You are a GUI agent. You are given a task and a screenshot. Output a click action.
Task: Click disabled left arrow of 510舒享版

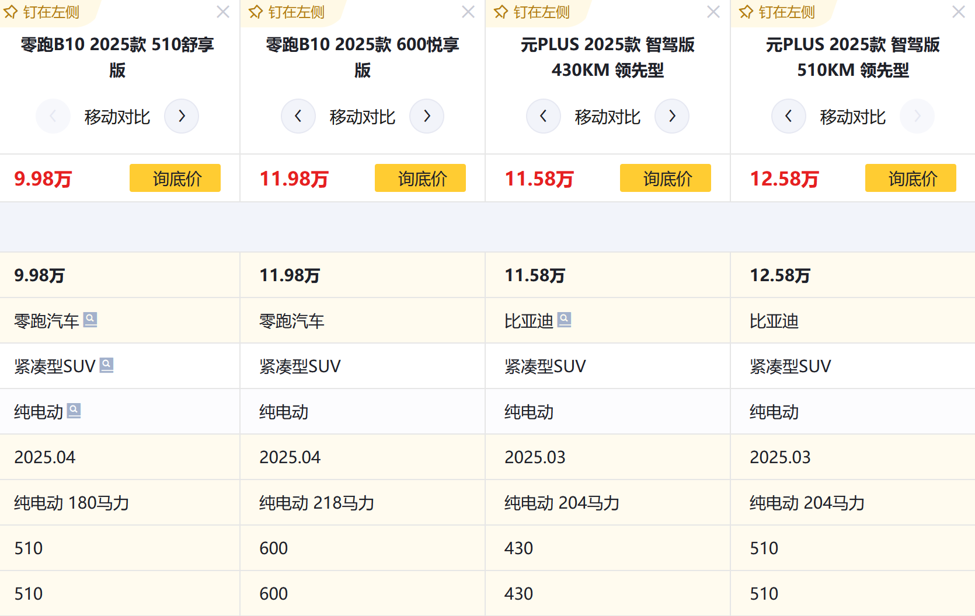[x=53, y=116]
